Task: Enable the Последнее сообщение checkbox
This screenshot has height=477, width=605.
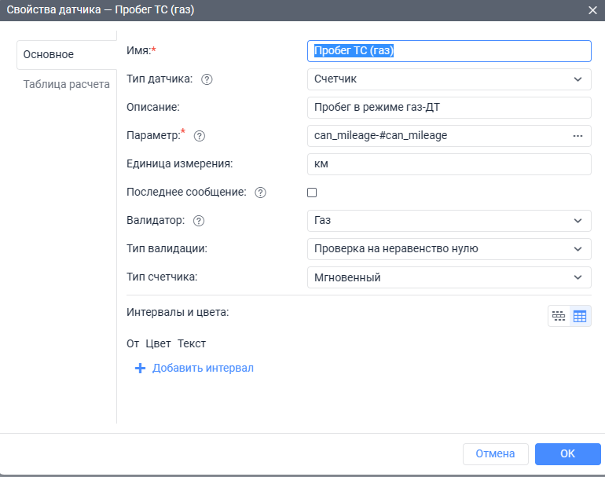Action: (312, 193)
